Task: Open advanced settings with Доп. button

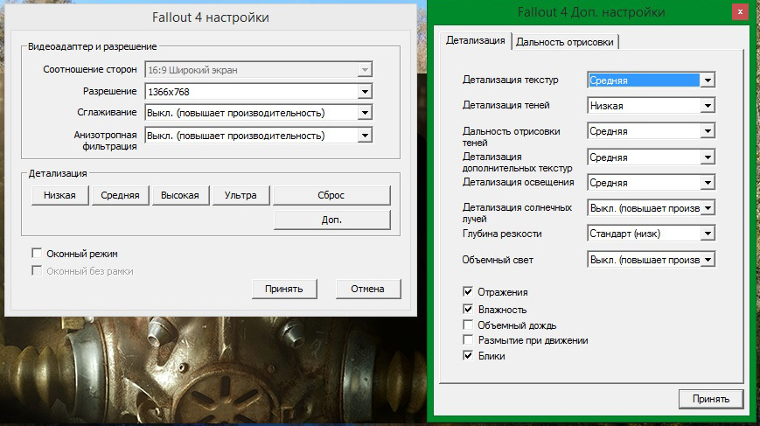Action: (x=331, y=220)
